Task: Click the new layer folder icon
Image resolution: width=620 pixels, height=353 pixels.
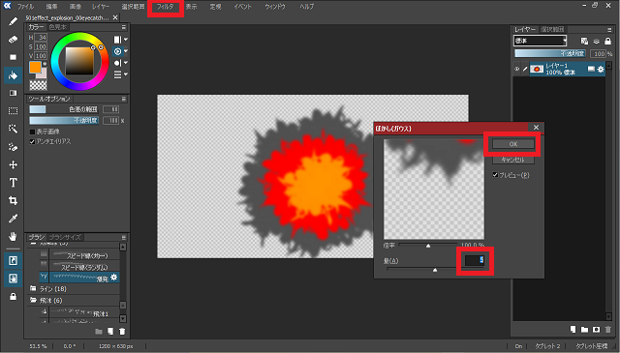Action: (584, 330)
